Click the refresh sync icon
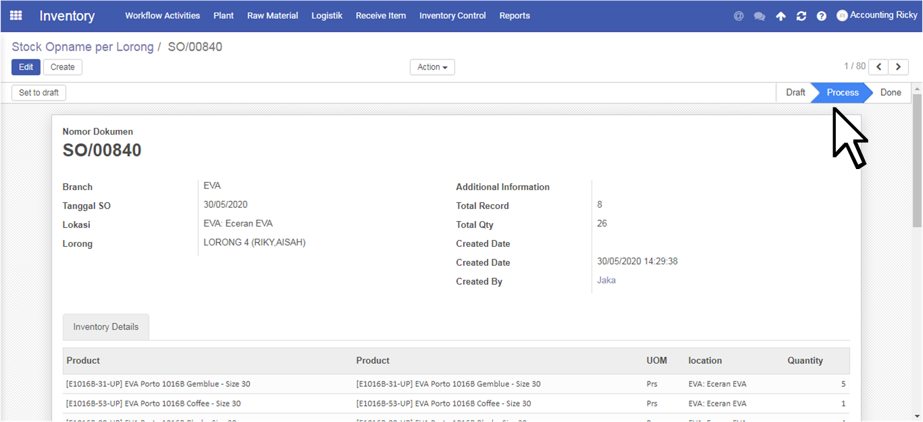Screen dimensions: 923x422 coord(801,16)
